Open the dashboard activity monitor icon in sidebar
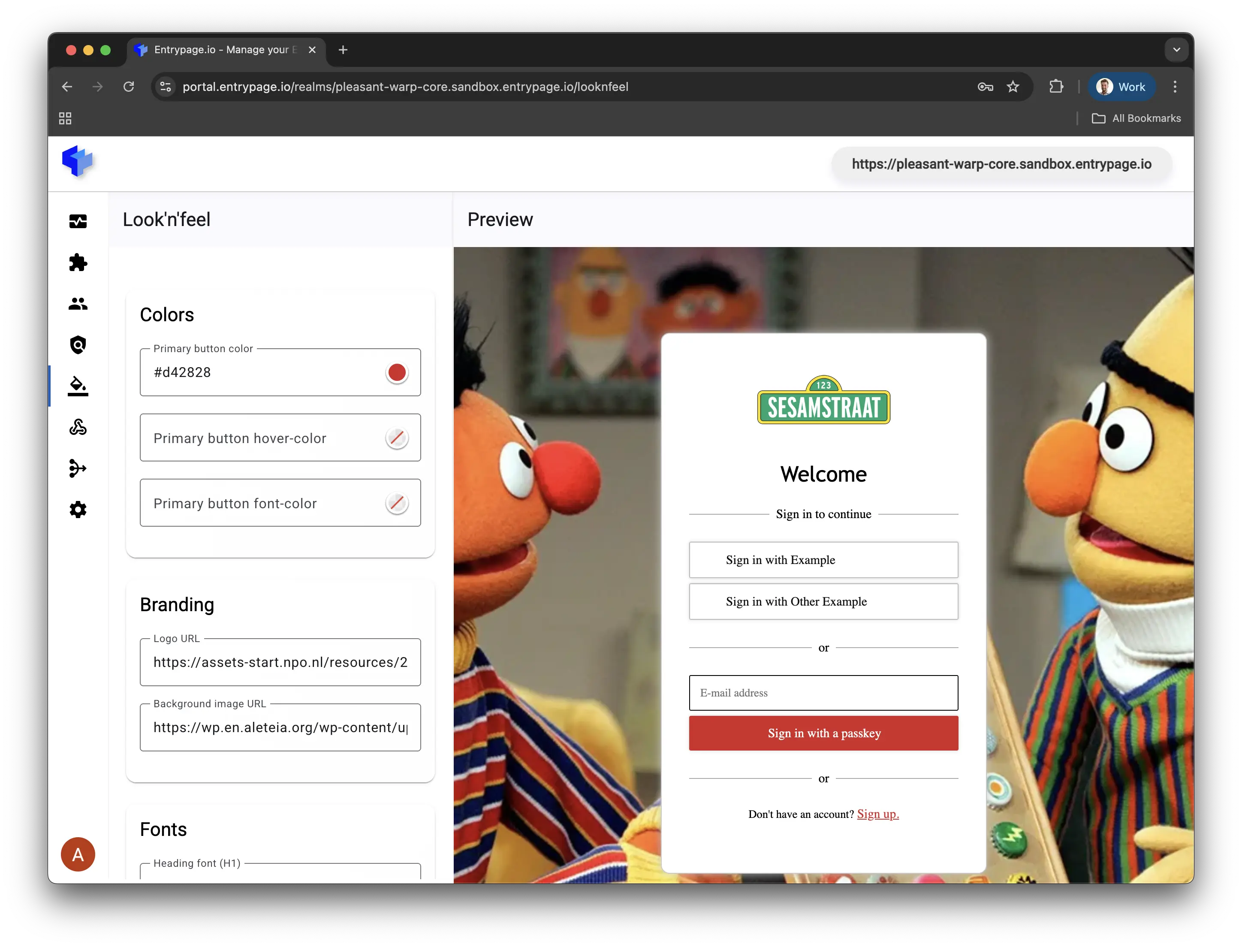Image resolution: width=1242 pixels, height=947 pixels. pyautogui.click(x=78, y=222)
